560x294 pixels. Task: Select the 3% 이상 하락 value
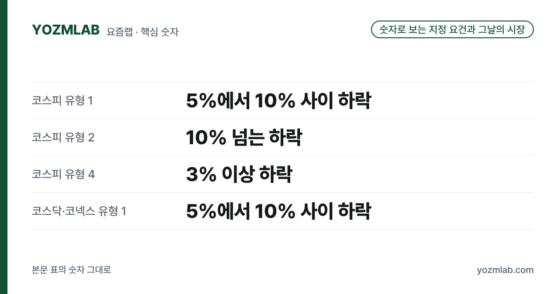click(239, 174)
